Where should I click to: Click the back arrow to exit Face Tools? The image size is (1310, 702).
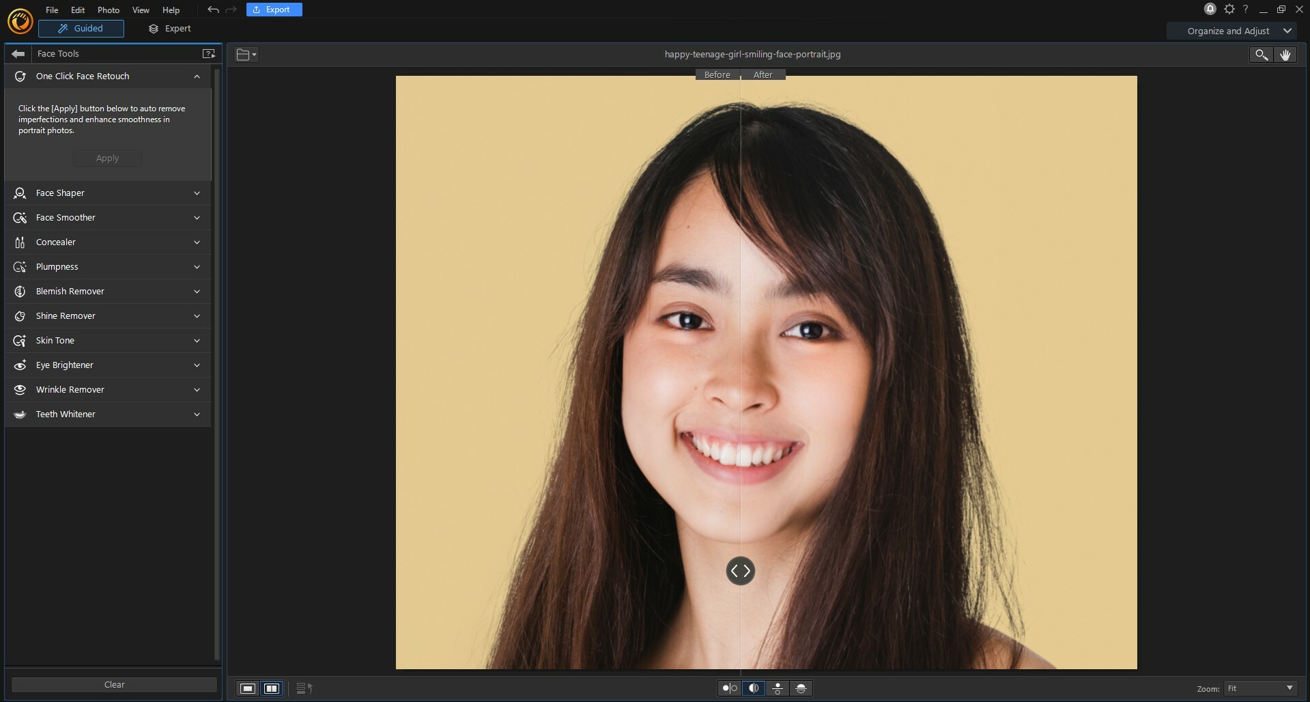click(17, 53)
